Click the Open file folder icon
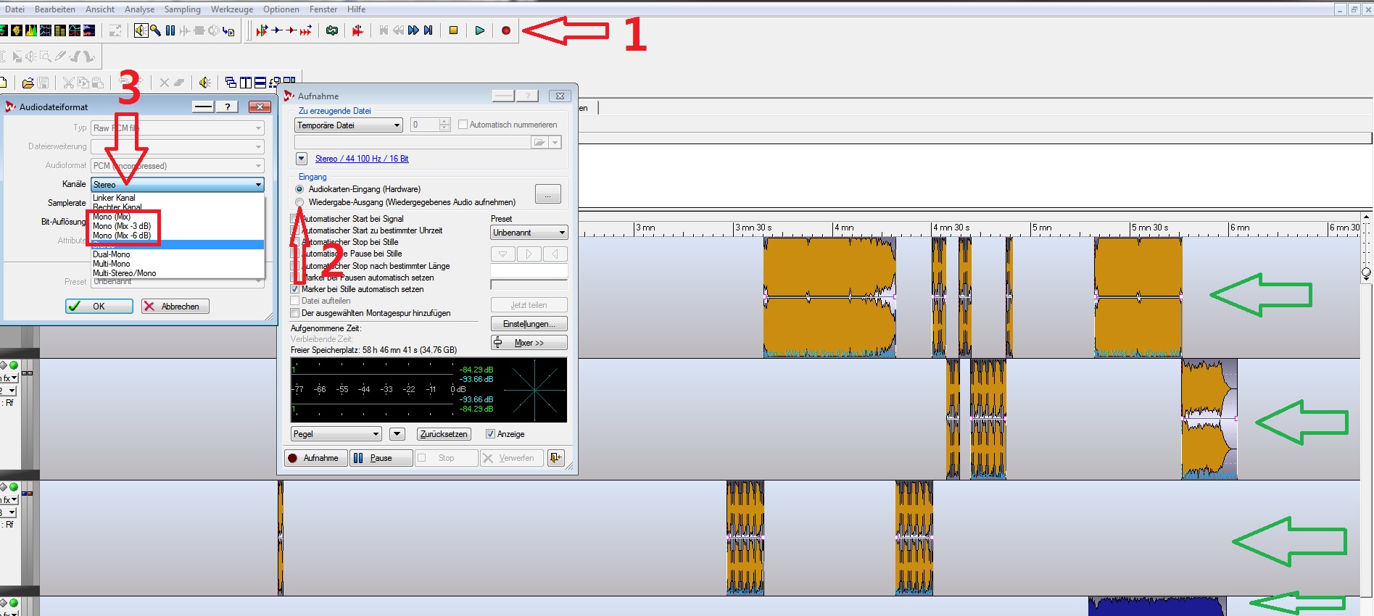 tap(28, 83)
